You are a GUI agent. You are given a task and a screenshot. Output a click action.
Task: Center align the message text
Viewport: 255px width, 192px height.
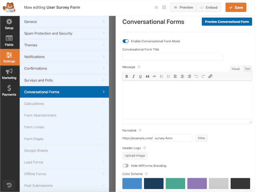point(182,76)
